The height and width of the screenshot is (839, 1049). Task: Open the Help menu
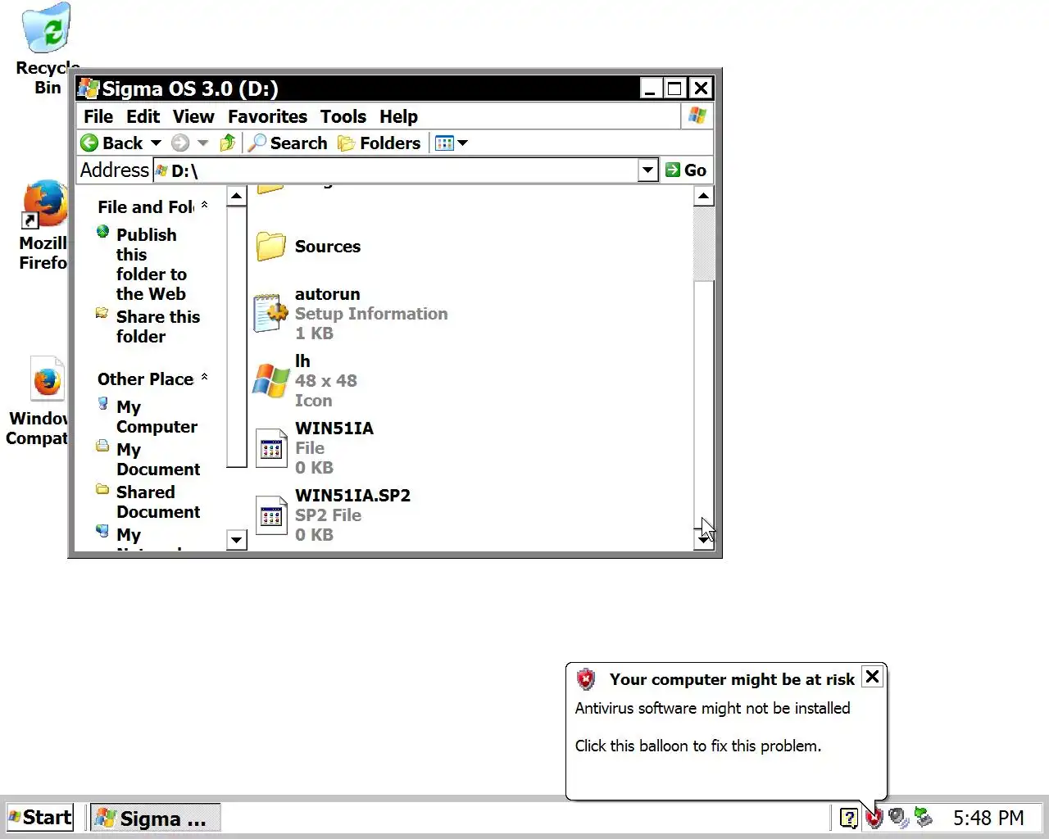pos(398,116)
